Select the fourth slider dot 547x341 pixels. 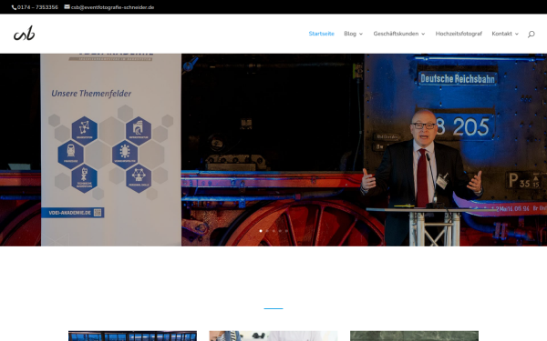[x=280, y=231]
